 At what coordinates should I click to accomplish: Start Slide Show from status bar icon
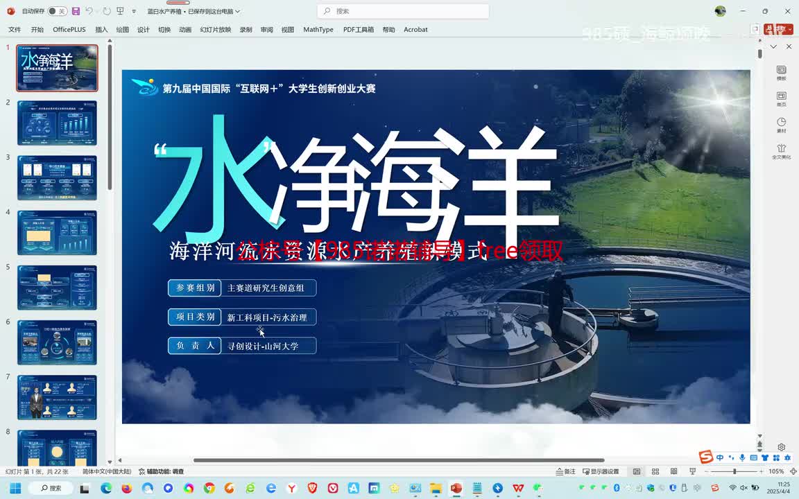[x=692, y=471]
